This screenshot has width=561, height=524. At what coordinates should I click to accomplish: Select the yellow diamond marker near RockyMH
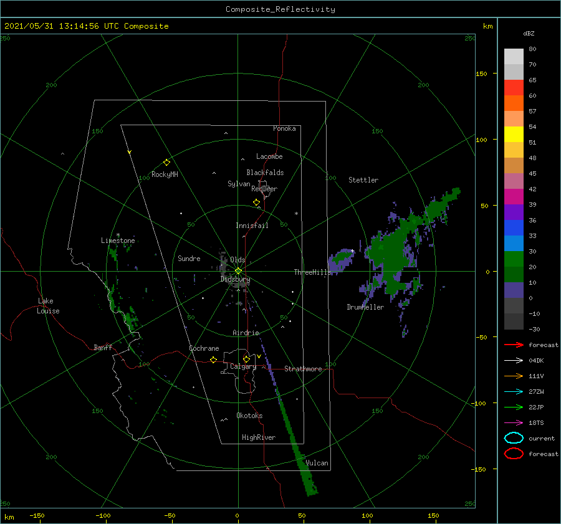tap(166, 163)
